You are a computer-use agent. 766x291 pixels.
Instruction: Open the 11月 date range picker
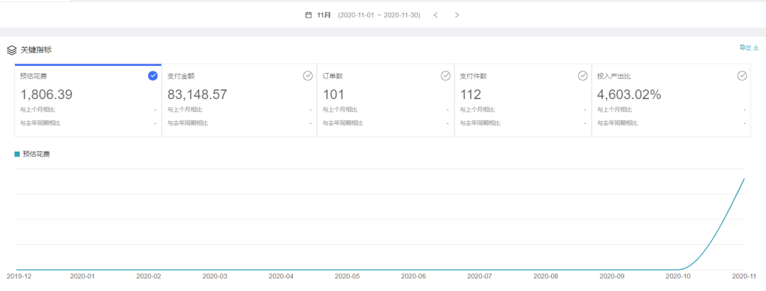[x=324, y=15]
